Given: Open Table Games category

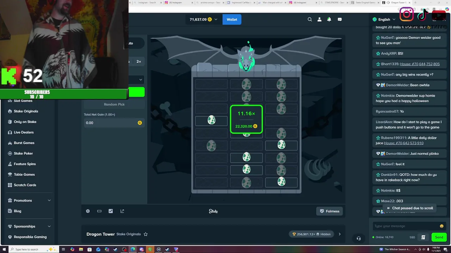Looking at the screenshot, I should click(24, 175).
